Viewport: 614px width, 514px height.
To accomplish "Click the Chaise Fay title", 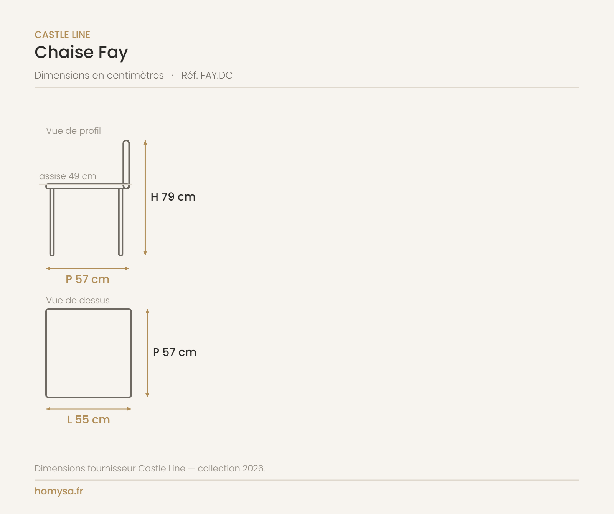I will pyautogui.click(x=81, y=53).
